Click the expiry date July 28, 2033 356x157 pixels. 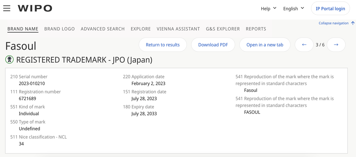click(x=144, y=114)
